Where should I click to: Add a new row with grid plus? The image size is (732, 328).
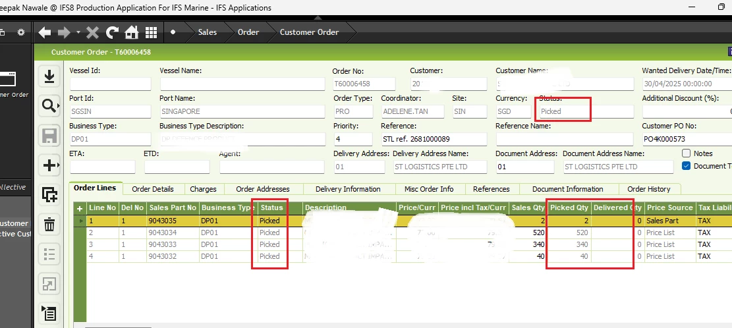[80, 208]
